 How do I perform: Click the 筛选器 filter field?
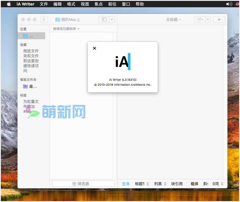83,184
